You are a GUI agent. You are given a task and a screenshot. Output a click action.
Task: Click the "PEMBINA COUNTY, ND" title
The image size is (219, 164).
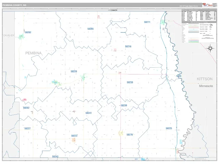[14, 5]
